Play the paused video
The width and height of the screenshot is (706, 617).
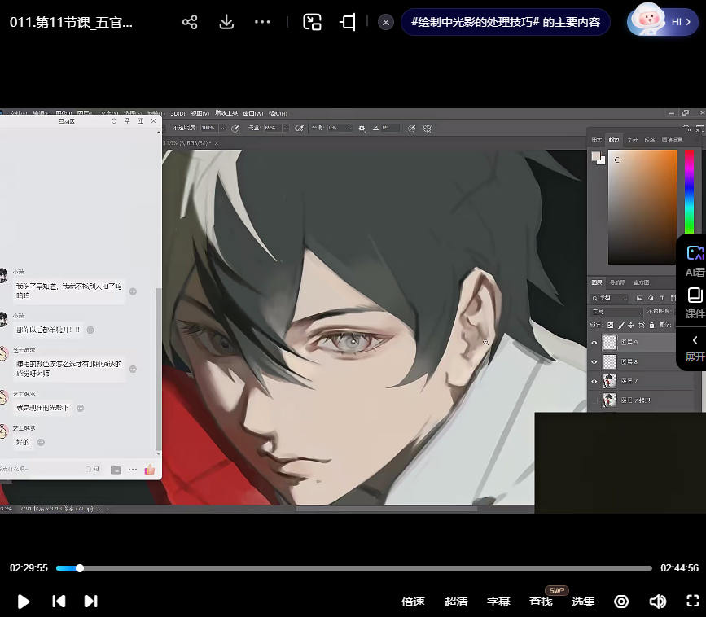click(24, 602)
